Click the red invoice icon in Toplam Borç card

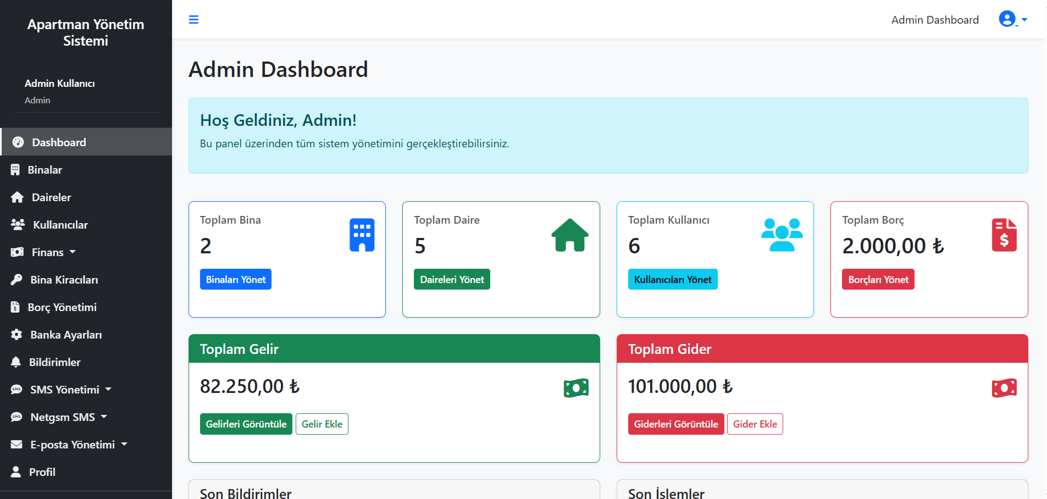coord(1004,235)
